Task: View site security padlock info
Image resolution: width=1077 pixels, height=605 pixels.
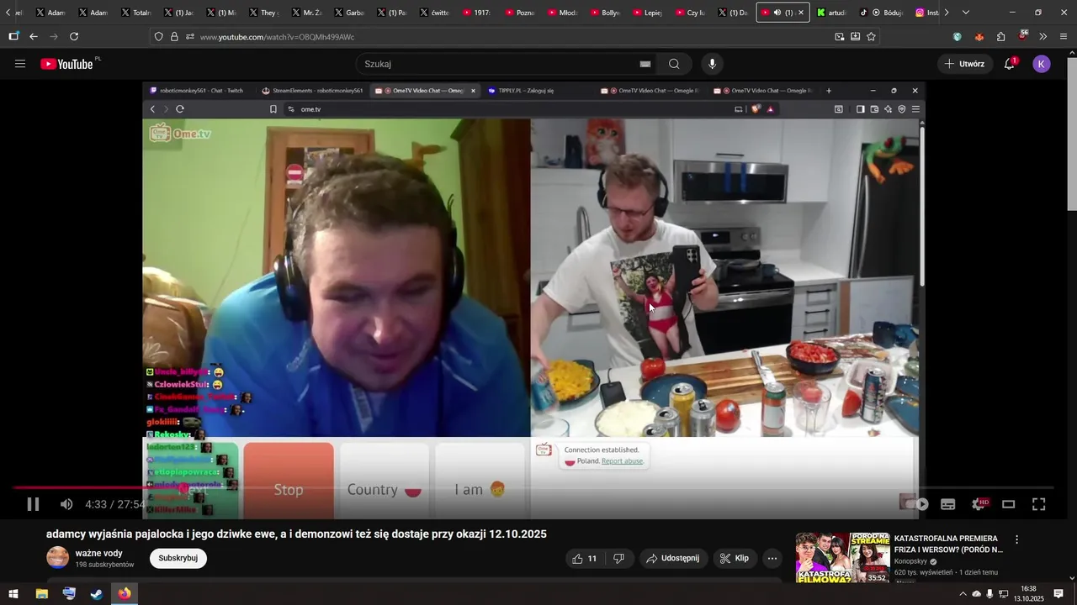Action: pyautogui.click(x=174, y=37)
